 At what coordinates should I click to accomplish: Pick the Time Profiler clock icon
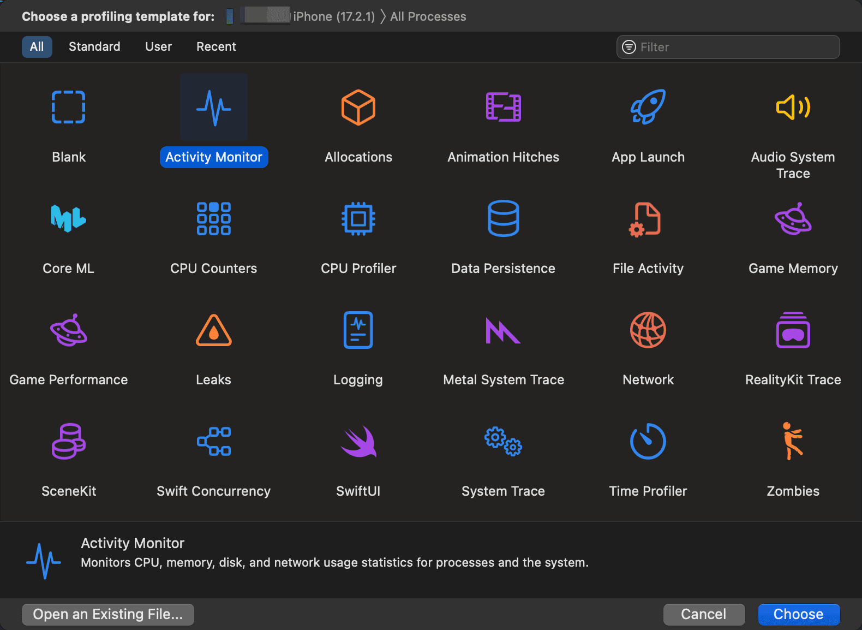(648, 441)
